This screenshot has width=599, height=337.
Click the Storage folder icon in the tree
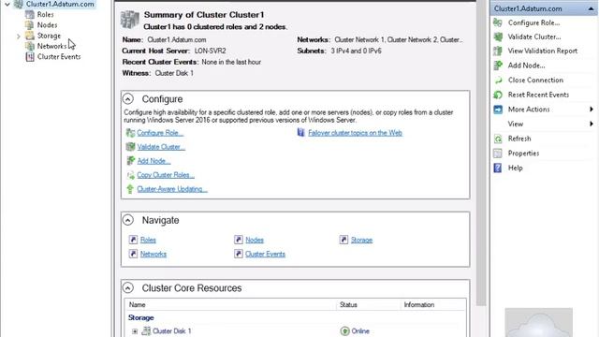click(29, 36)
